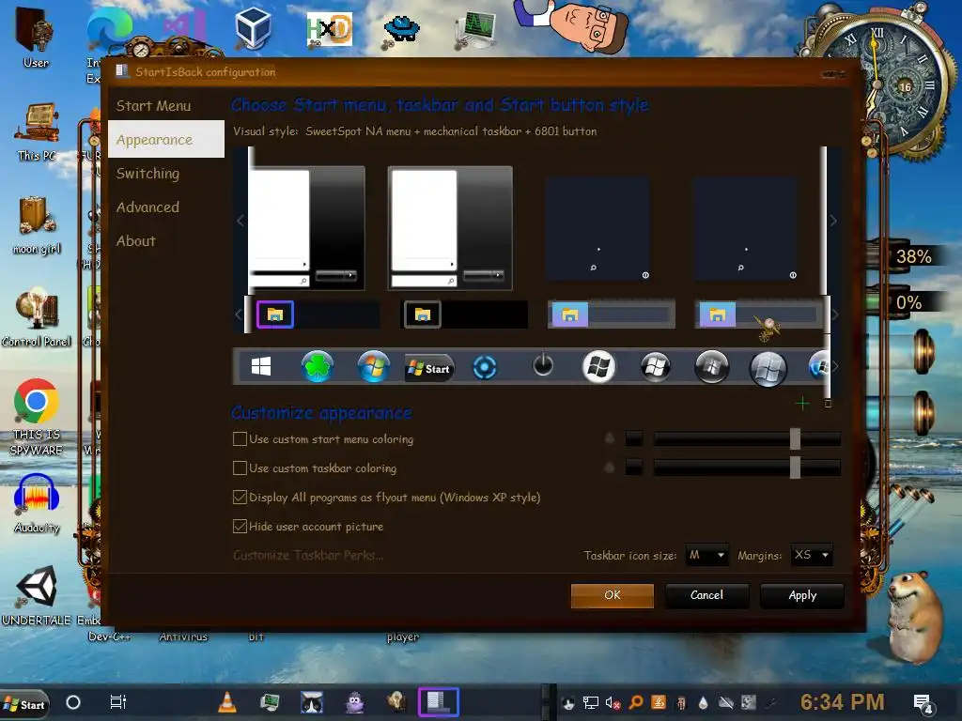Viewport: 962px width, 721px height.
Task: Open the Taskbar icon size dropdown
Action: 706,556
